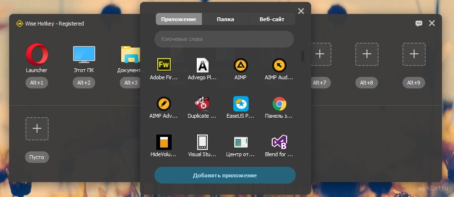Click the Wise Hotkey - Registered title
Image resolution: width=454 pixels, height=197 pixels.
54,24
